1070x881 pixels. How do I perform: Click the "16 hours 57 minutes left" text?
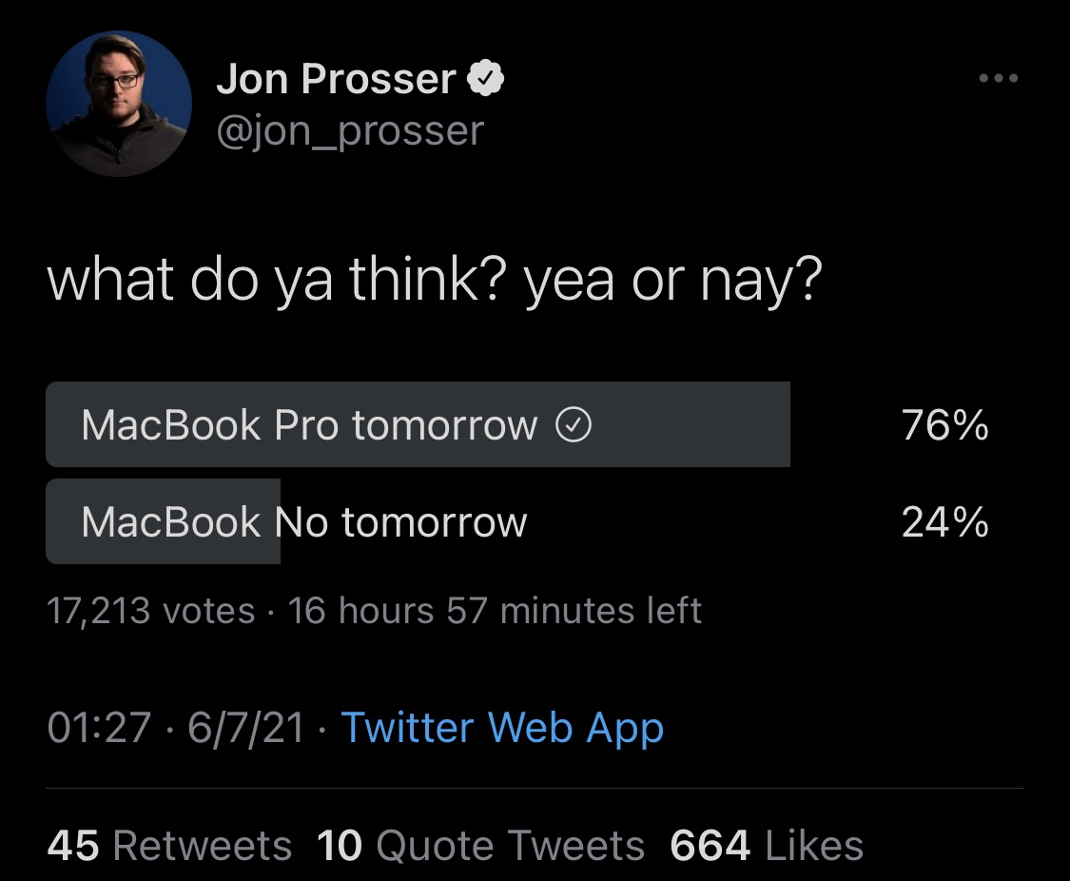[x=495, y=610]
